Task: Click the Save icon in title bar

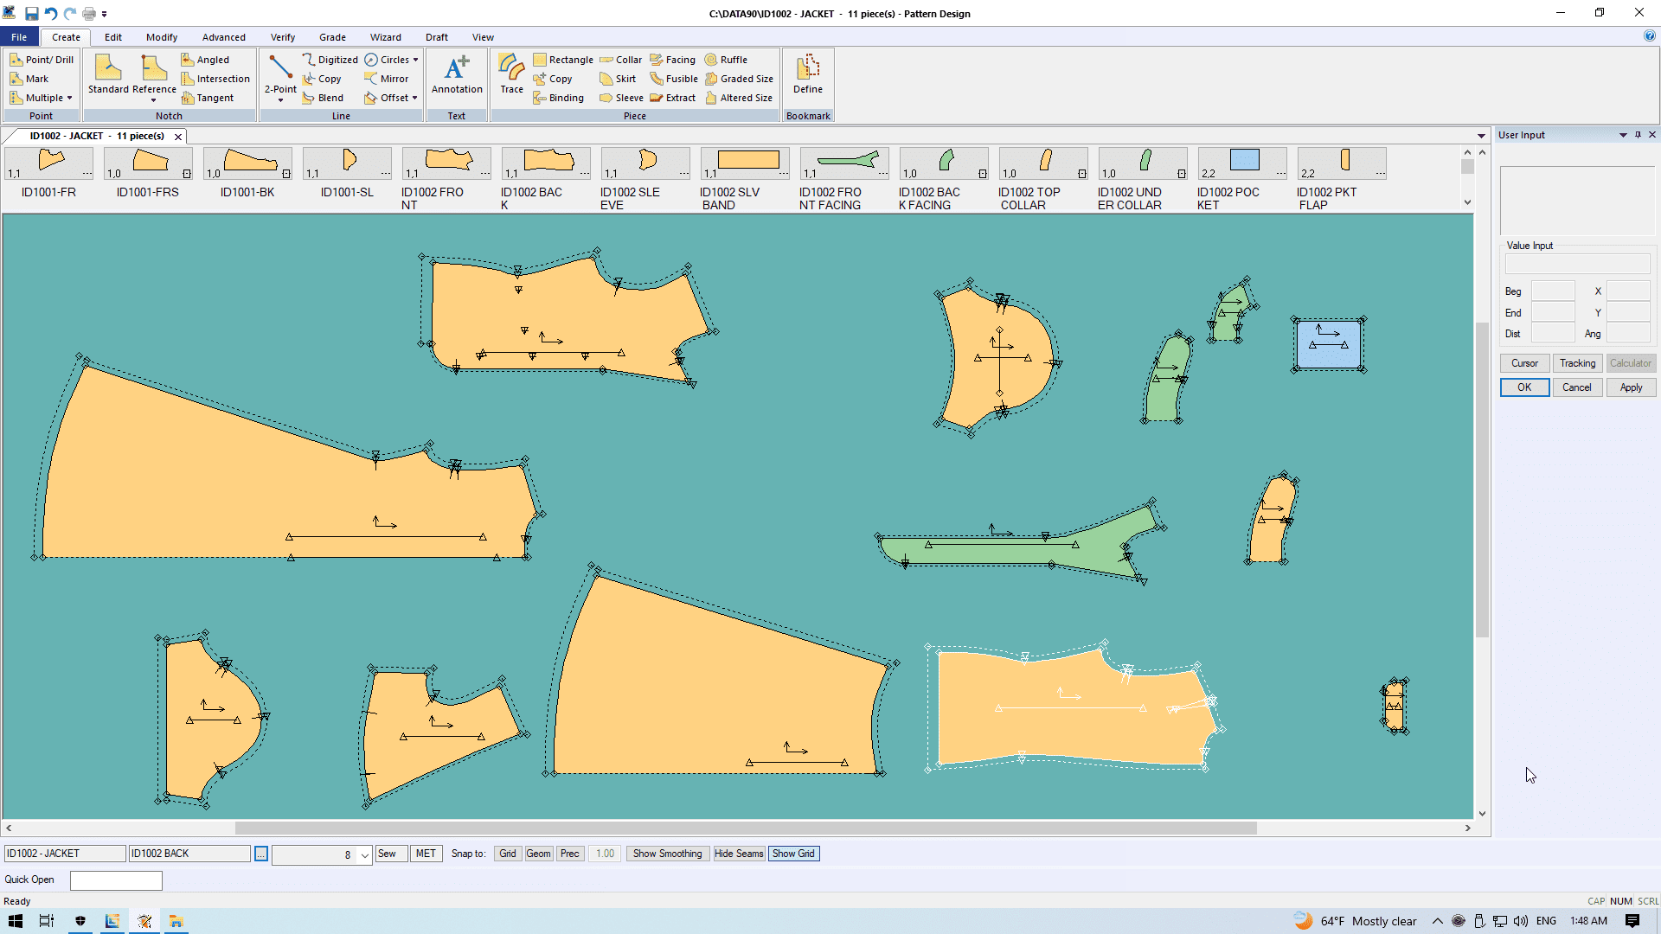Action: (x=31, y=13)
